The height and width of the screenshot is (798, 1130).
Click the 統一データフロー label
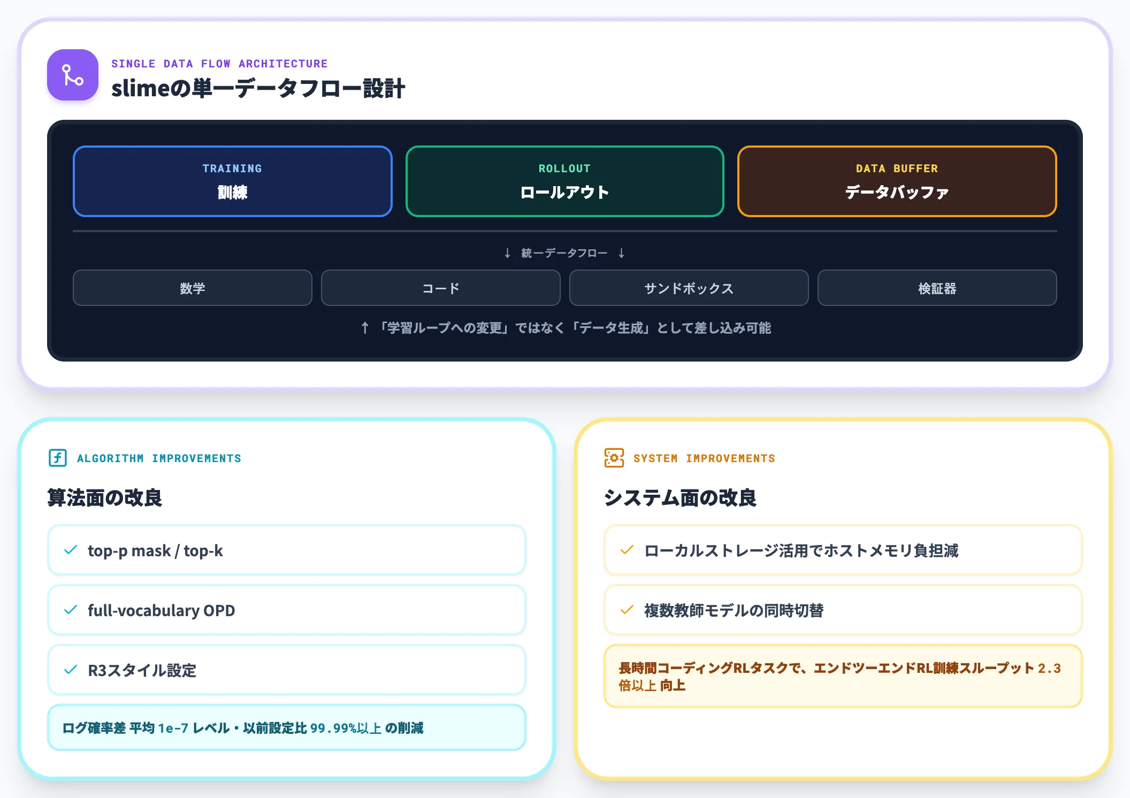[x=564, y=253]
